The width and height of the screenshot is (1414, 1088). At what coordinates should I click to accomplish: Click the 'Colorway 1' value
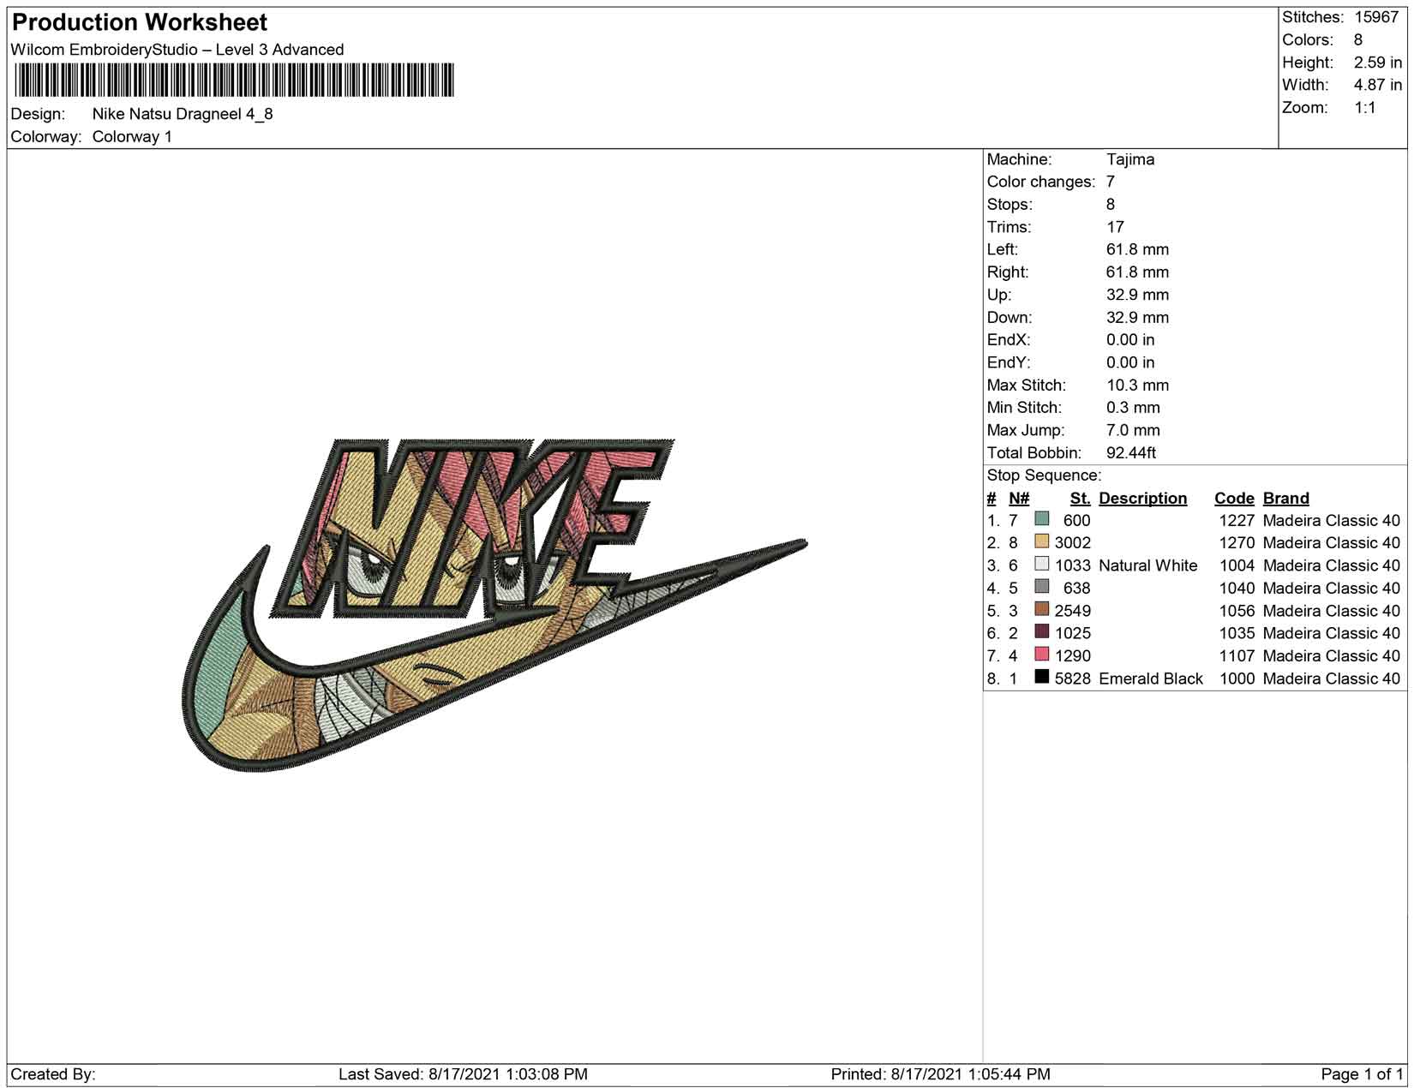click(132, 137)
